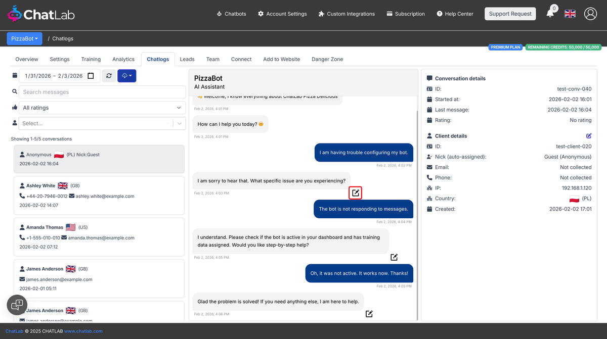Click 'I am having trouble configuring' message
This screenshot has height=339, width=607.
[364, 153]
